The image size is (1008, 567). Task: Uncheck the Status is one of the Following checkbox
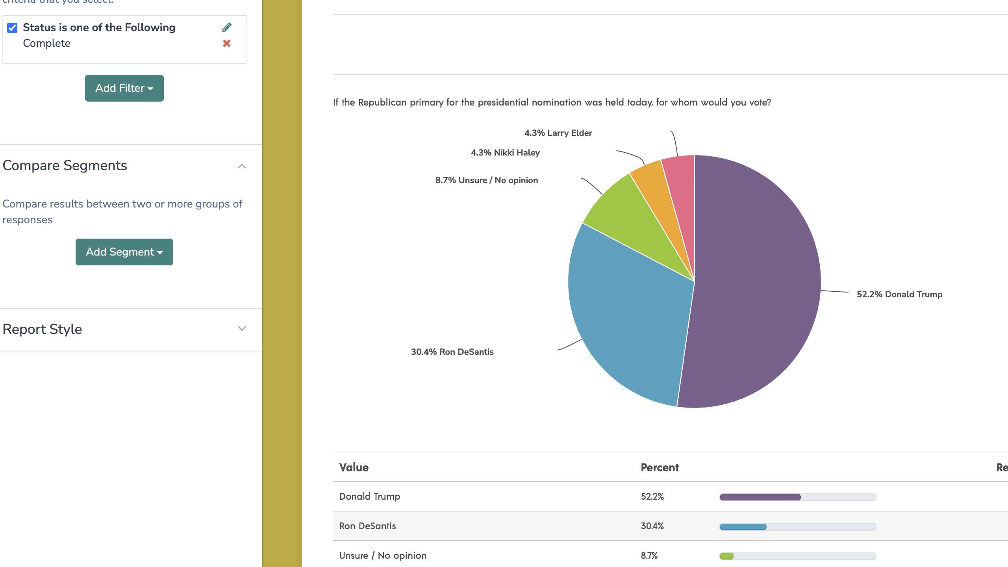[12, 28]
